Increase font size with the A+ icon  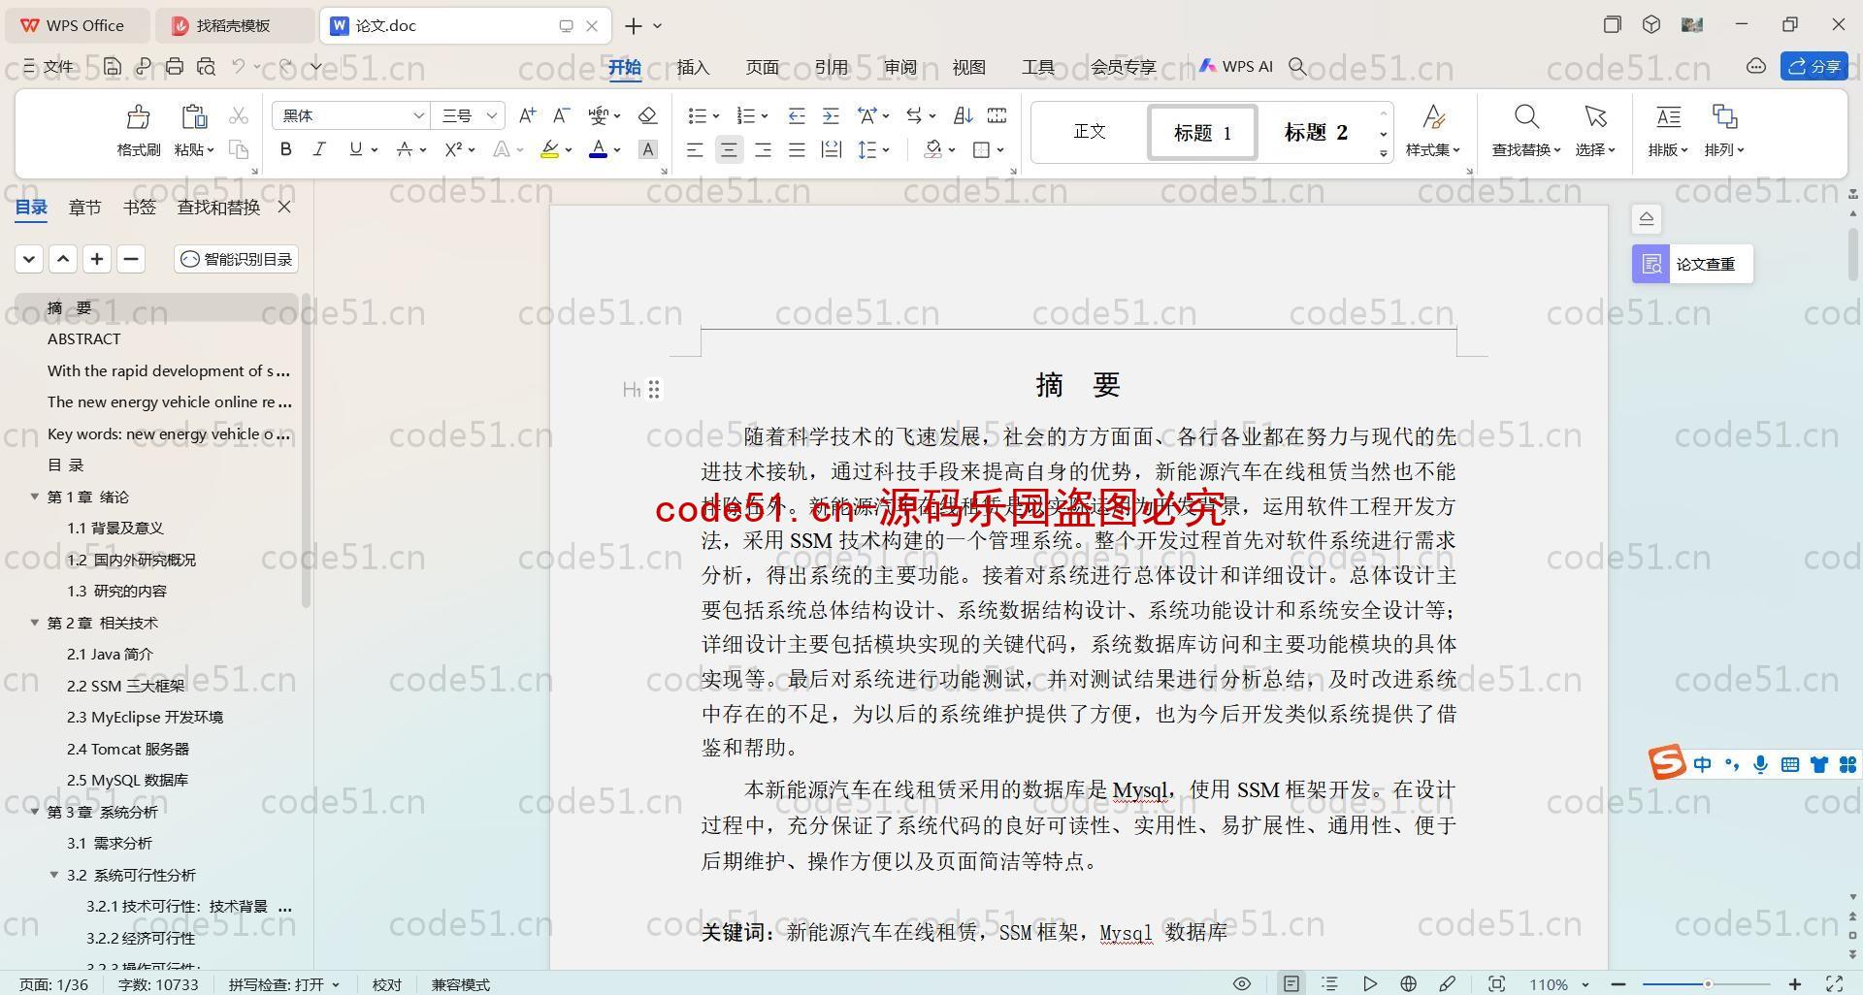[527, 115]
